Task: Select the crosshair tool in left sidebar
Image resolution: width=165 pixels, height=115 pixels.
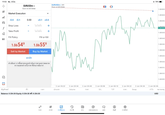Action: [3, 6]
